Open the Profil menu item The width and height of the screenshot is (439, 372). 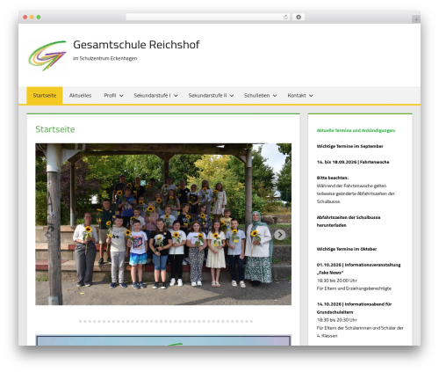click(x=110, y=96)
